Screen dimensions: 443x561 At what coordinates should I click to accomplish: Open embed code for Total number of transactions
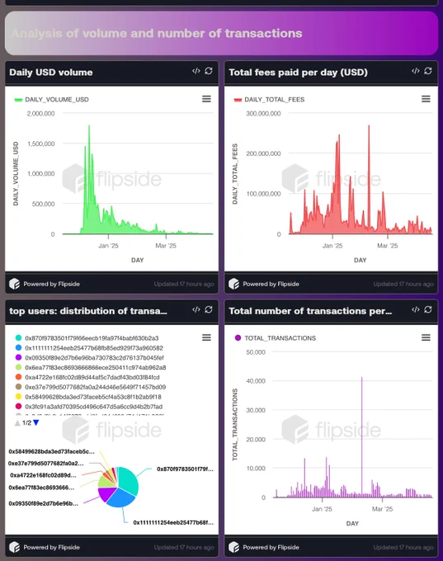(415, 309)
